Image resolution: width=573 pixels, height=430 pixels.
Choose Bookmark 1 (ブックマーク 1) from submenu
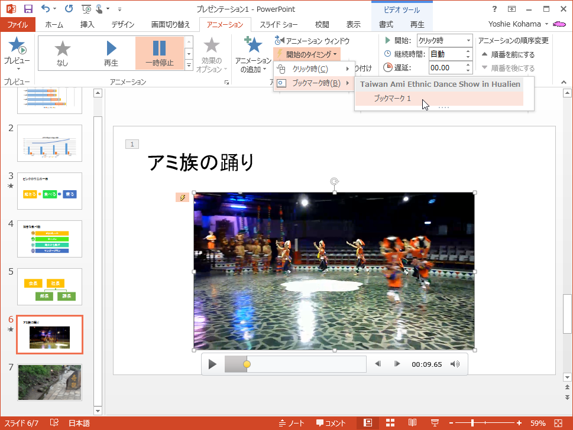[x=392, y=99]
